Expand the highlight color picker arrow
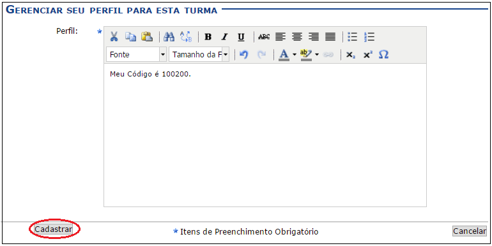This screenshot has width=492, height=246. click(316, 55)
